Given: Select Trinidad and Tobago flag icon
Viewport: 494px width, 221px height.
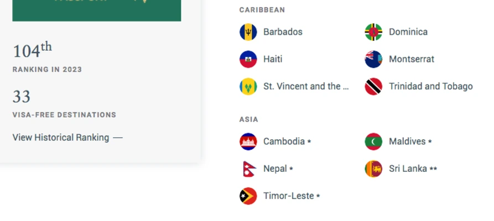Looking at the screenshot, I should 373,86.
